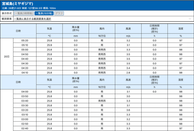This screenshot has height=131, width=194.
Task: Click wind speed 3.0 in 03:50 row
Action: [128, 96]
